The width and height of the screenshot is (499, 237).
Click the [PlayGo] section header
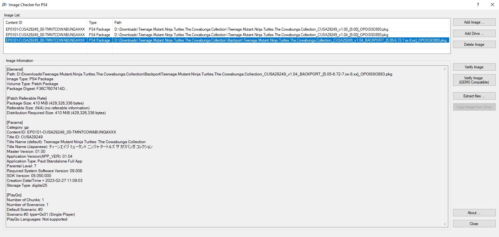coord(14,195)
